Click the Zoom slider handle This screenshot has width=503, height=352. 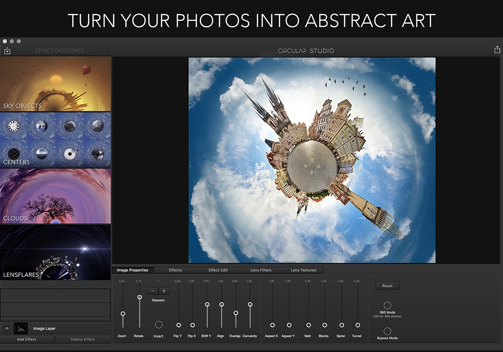click(x=123, y=314)
